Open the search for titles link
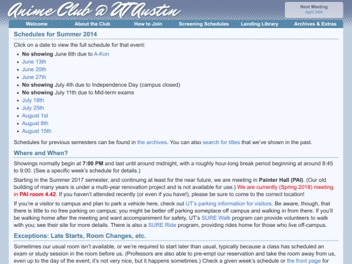The image size is (352, 264). [221, 142]
